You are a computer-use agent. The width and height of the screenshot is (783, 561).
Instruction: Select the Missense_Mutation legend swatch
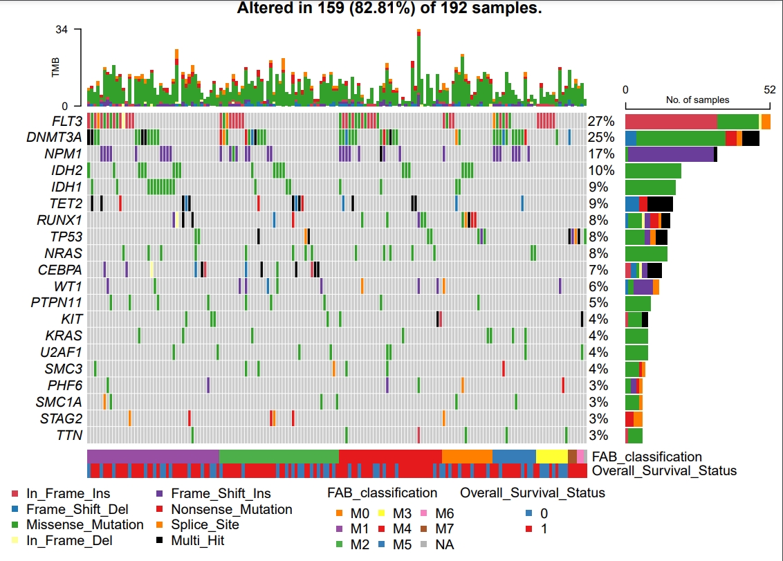pyautogui.click(x=15, y=524)
